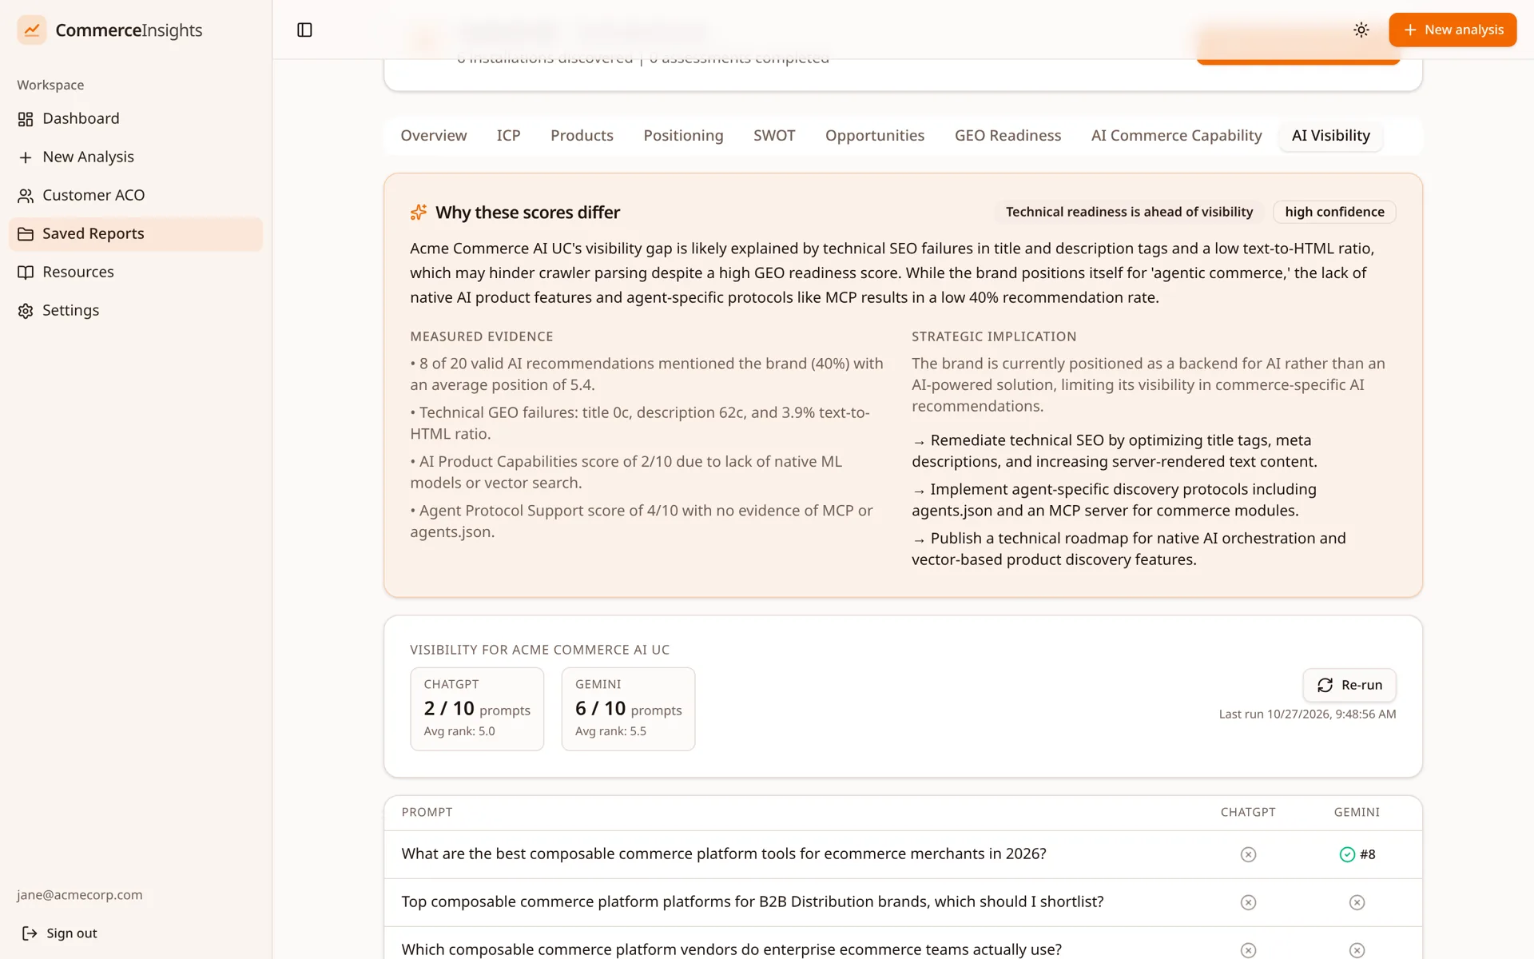Click the Customer ACO people icon
This screenshot has width=1534, height=959.
pos(26,196)
